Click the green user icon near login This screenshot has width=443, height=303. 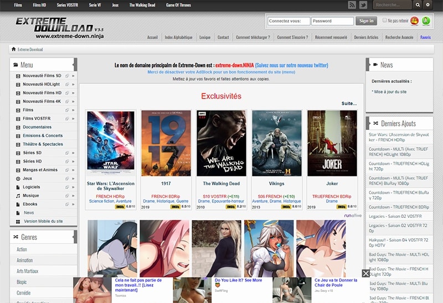[426, 20]
